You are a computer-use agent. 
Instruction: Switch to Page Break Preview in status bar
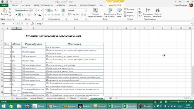coord(166,102)
